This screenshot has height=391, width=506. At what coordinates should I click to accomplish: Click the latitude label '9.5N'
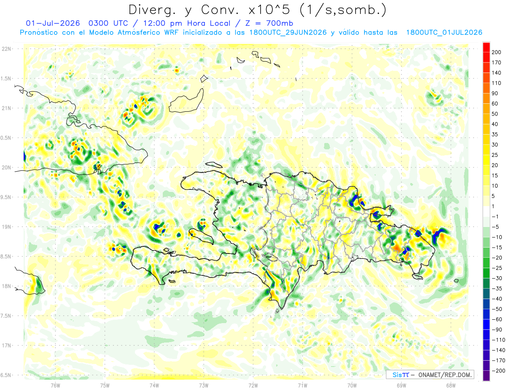click(6, 197)
